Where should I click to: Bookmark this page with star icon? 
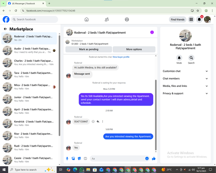point(198,11)
